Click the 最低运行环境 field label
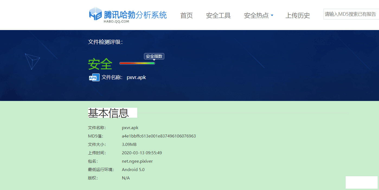379x190 pixels. pos(101,169)
